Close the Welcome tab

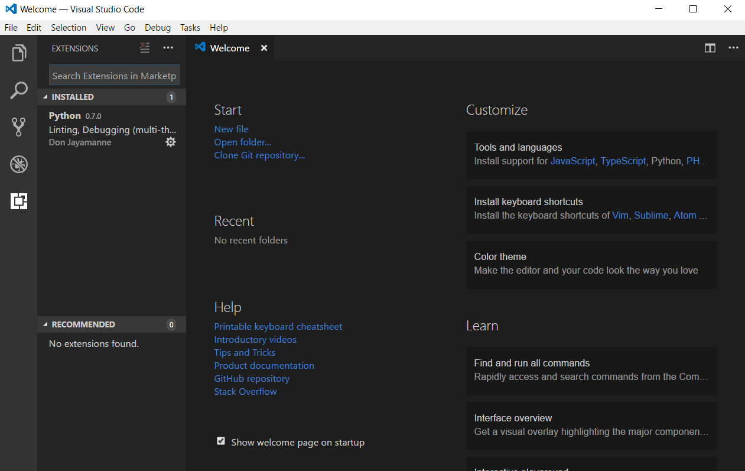coord(264,48)
